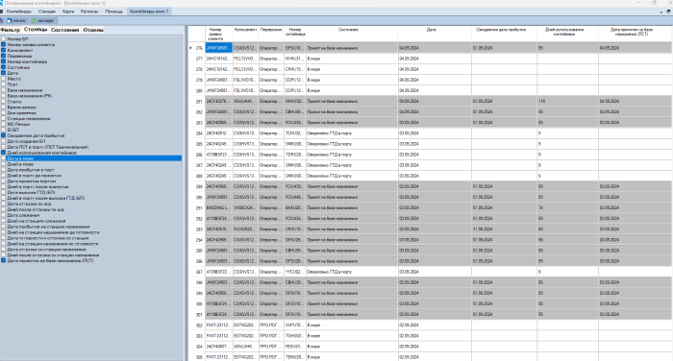This screenshot has height=361, width=673.
Task: Click the restore child window icon
Action: (668, 12)
